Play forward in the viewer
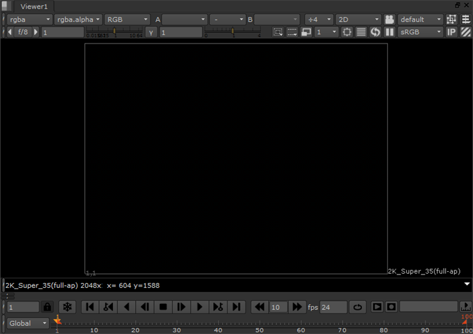This screenshot has height=334, width=473. coord(199,307)
